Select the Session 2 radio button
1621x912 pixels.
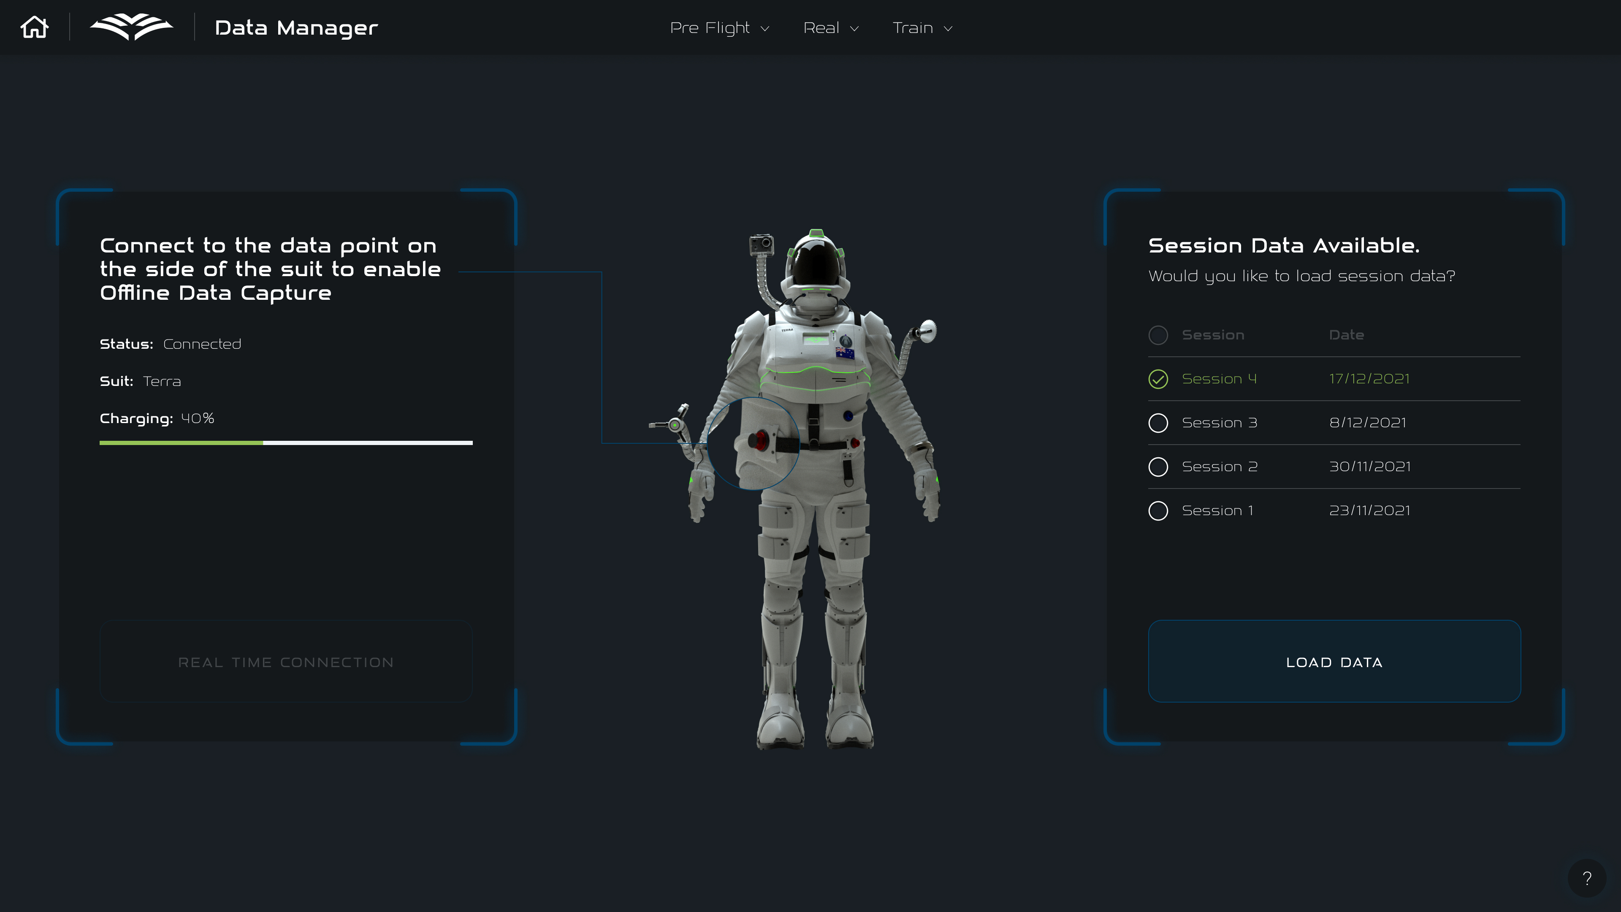tap(1158, 467)
